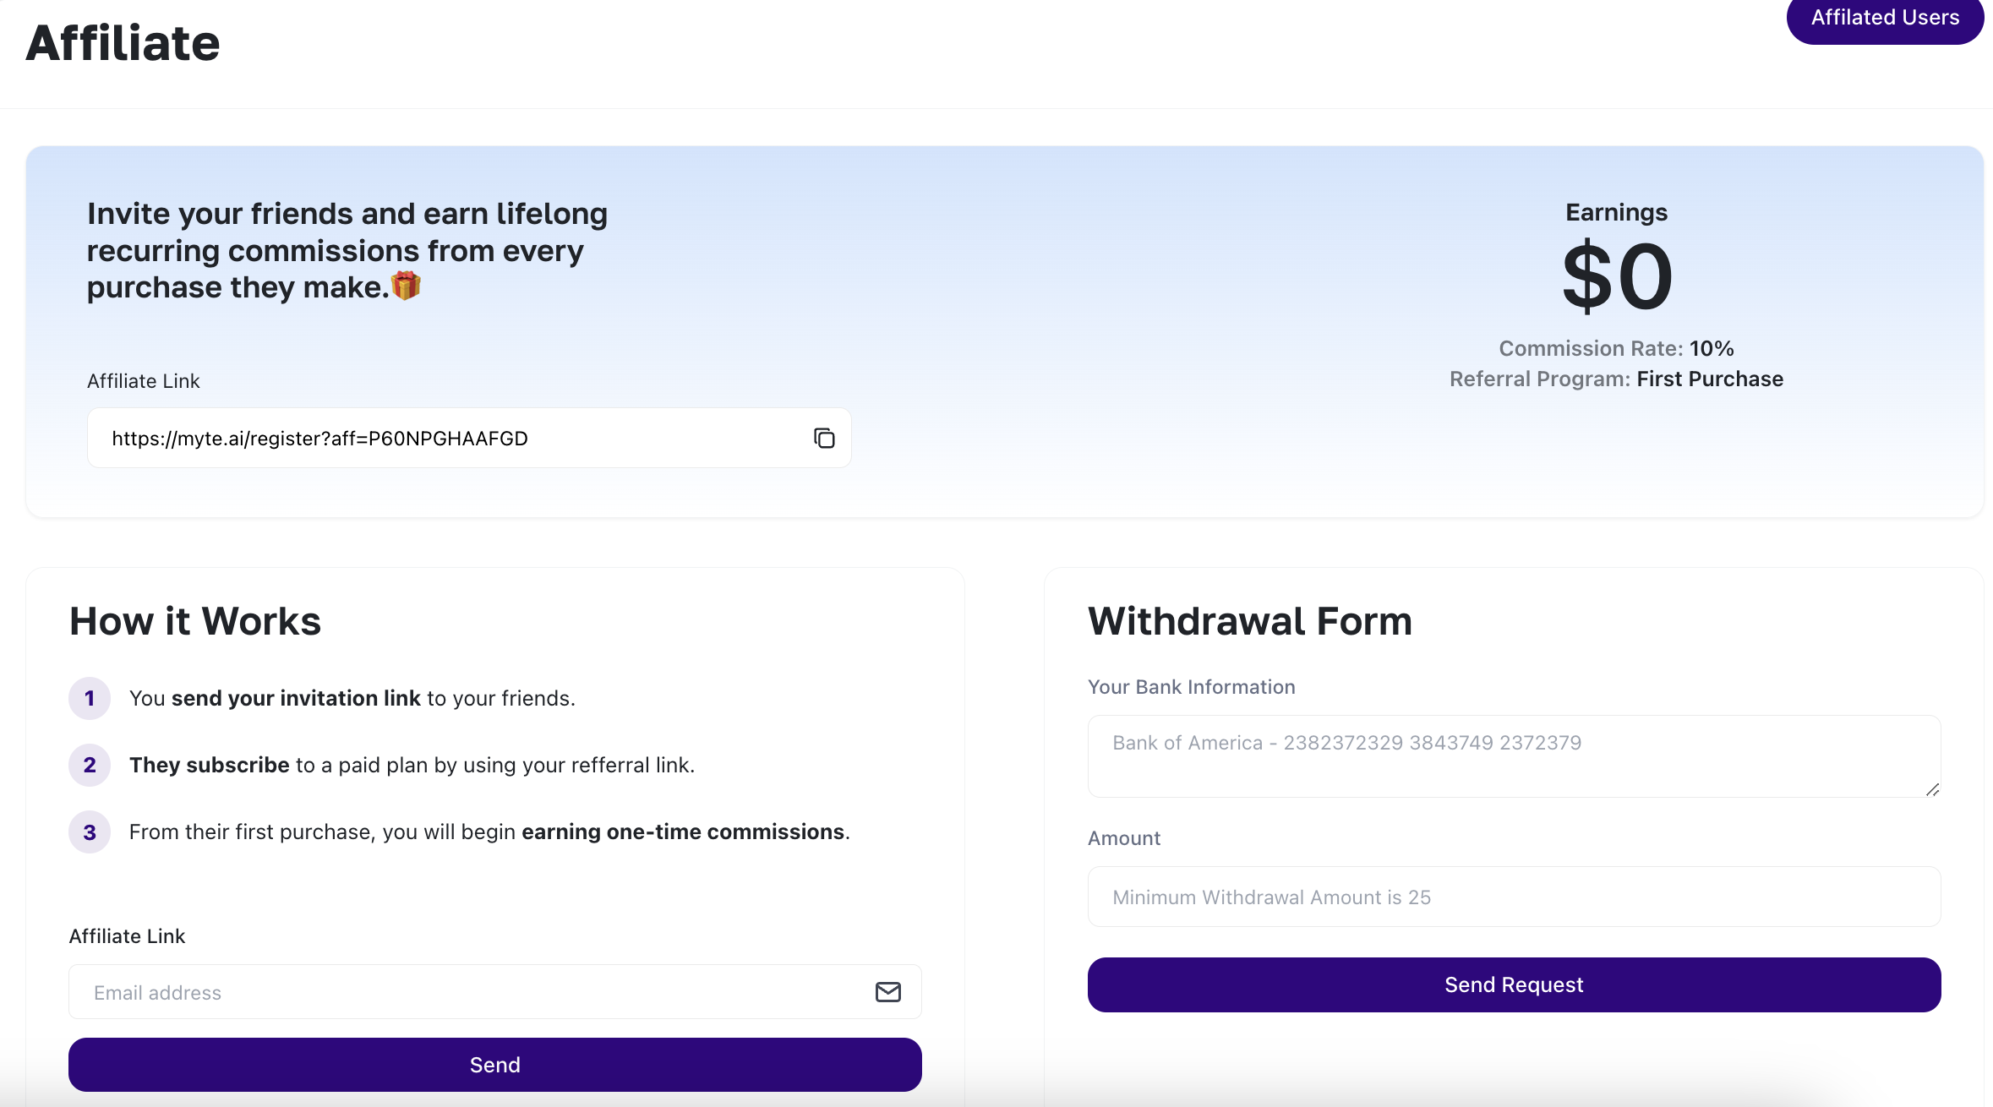Viewport: 1993px width, 1107px height.
Task: Click the Commission Rate 10% text
Action: [x=1616, y=348]
